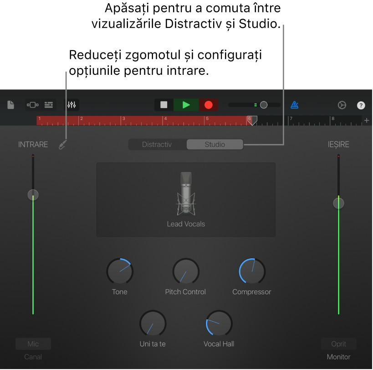Open a new document via the file icon
Screen dimensions: 373x370
pyautogui.click(x=10, y=105)
